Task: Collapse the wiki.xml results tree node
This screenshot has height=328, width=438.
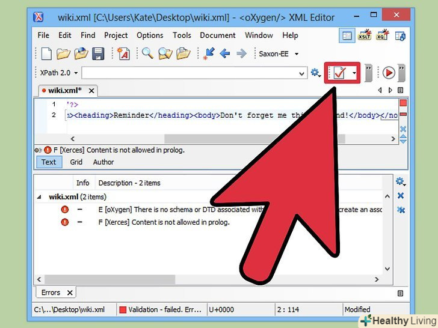Action: click(x=39, y=197)
